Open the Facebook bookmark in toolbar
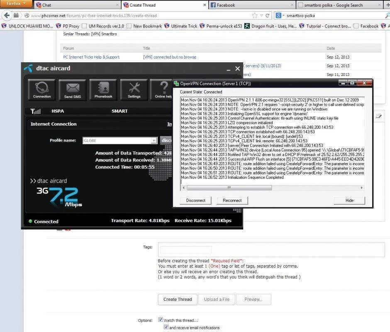The height and width of the screenshot is (332, 390). click(366, 26)
